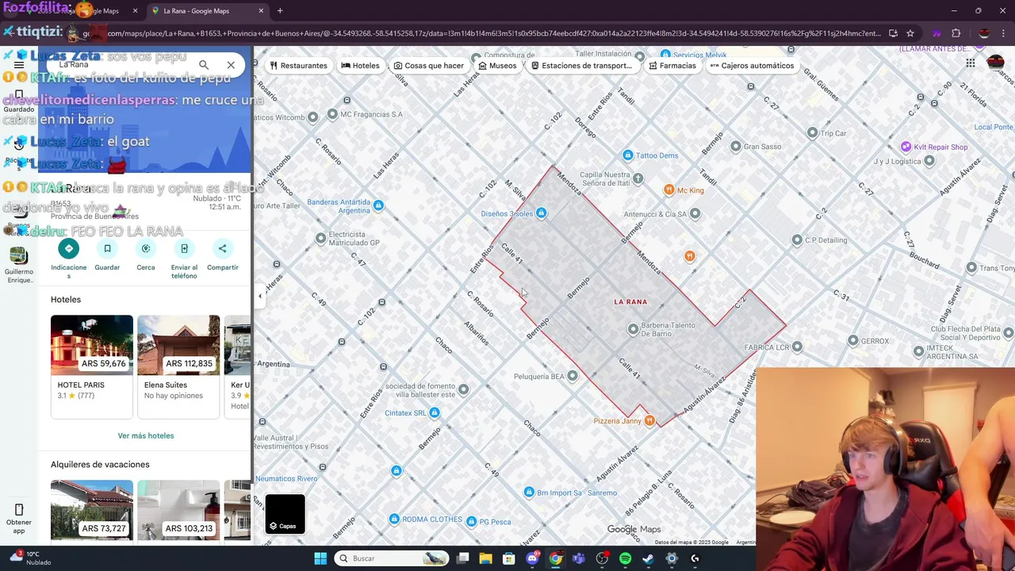Click the Cerca nearby icon

click(146, 249)
